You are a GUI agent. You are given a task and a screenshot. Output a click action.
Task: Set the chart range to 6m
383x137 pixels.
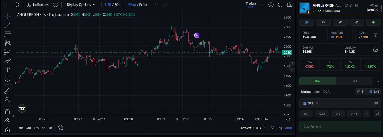tap(21, 128)
